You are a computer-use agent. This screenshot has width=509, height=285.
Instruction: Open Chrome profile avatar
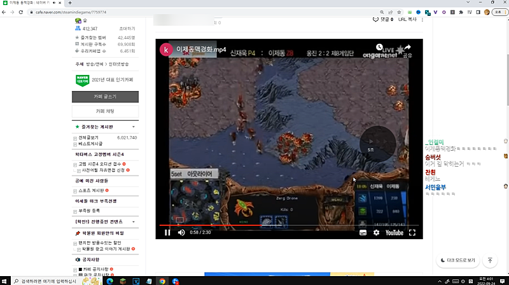coord(487,12)
